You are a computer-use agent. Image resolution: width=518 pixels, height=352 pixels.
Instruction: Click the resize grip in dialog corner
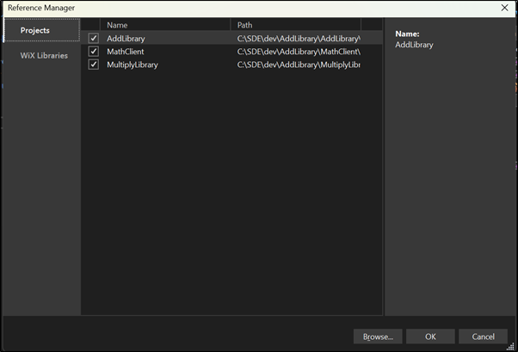[510, 346]
